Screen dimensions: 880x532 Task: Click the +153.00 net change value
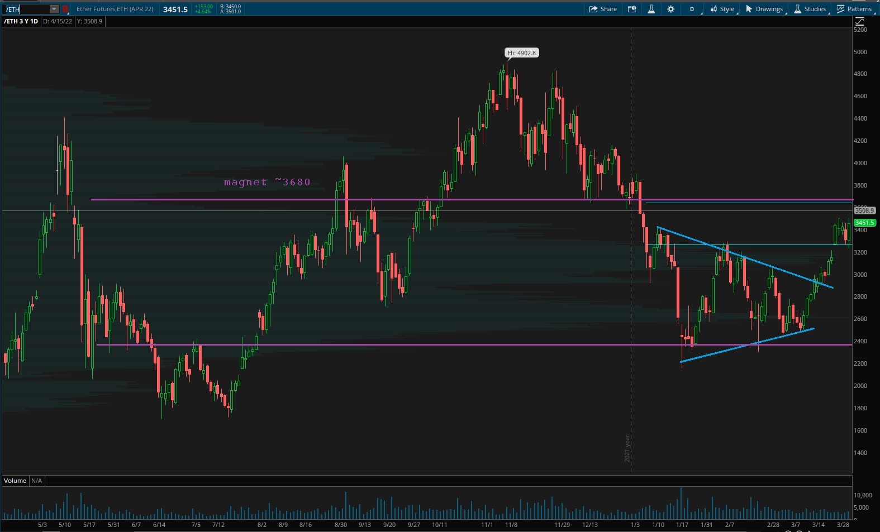203,7
